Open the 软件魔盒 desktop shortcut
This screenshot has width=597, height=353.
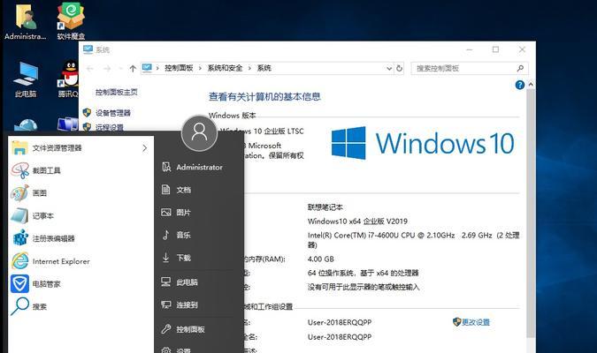(x=71, y=22)
